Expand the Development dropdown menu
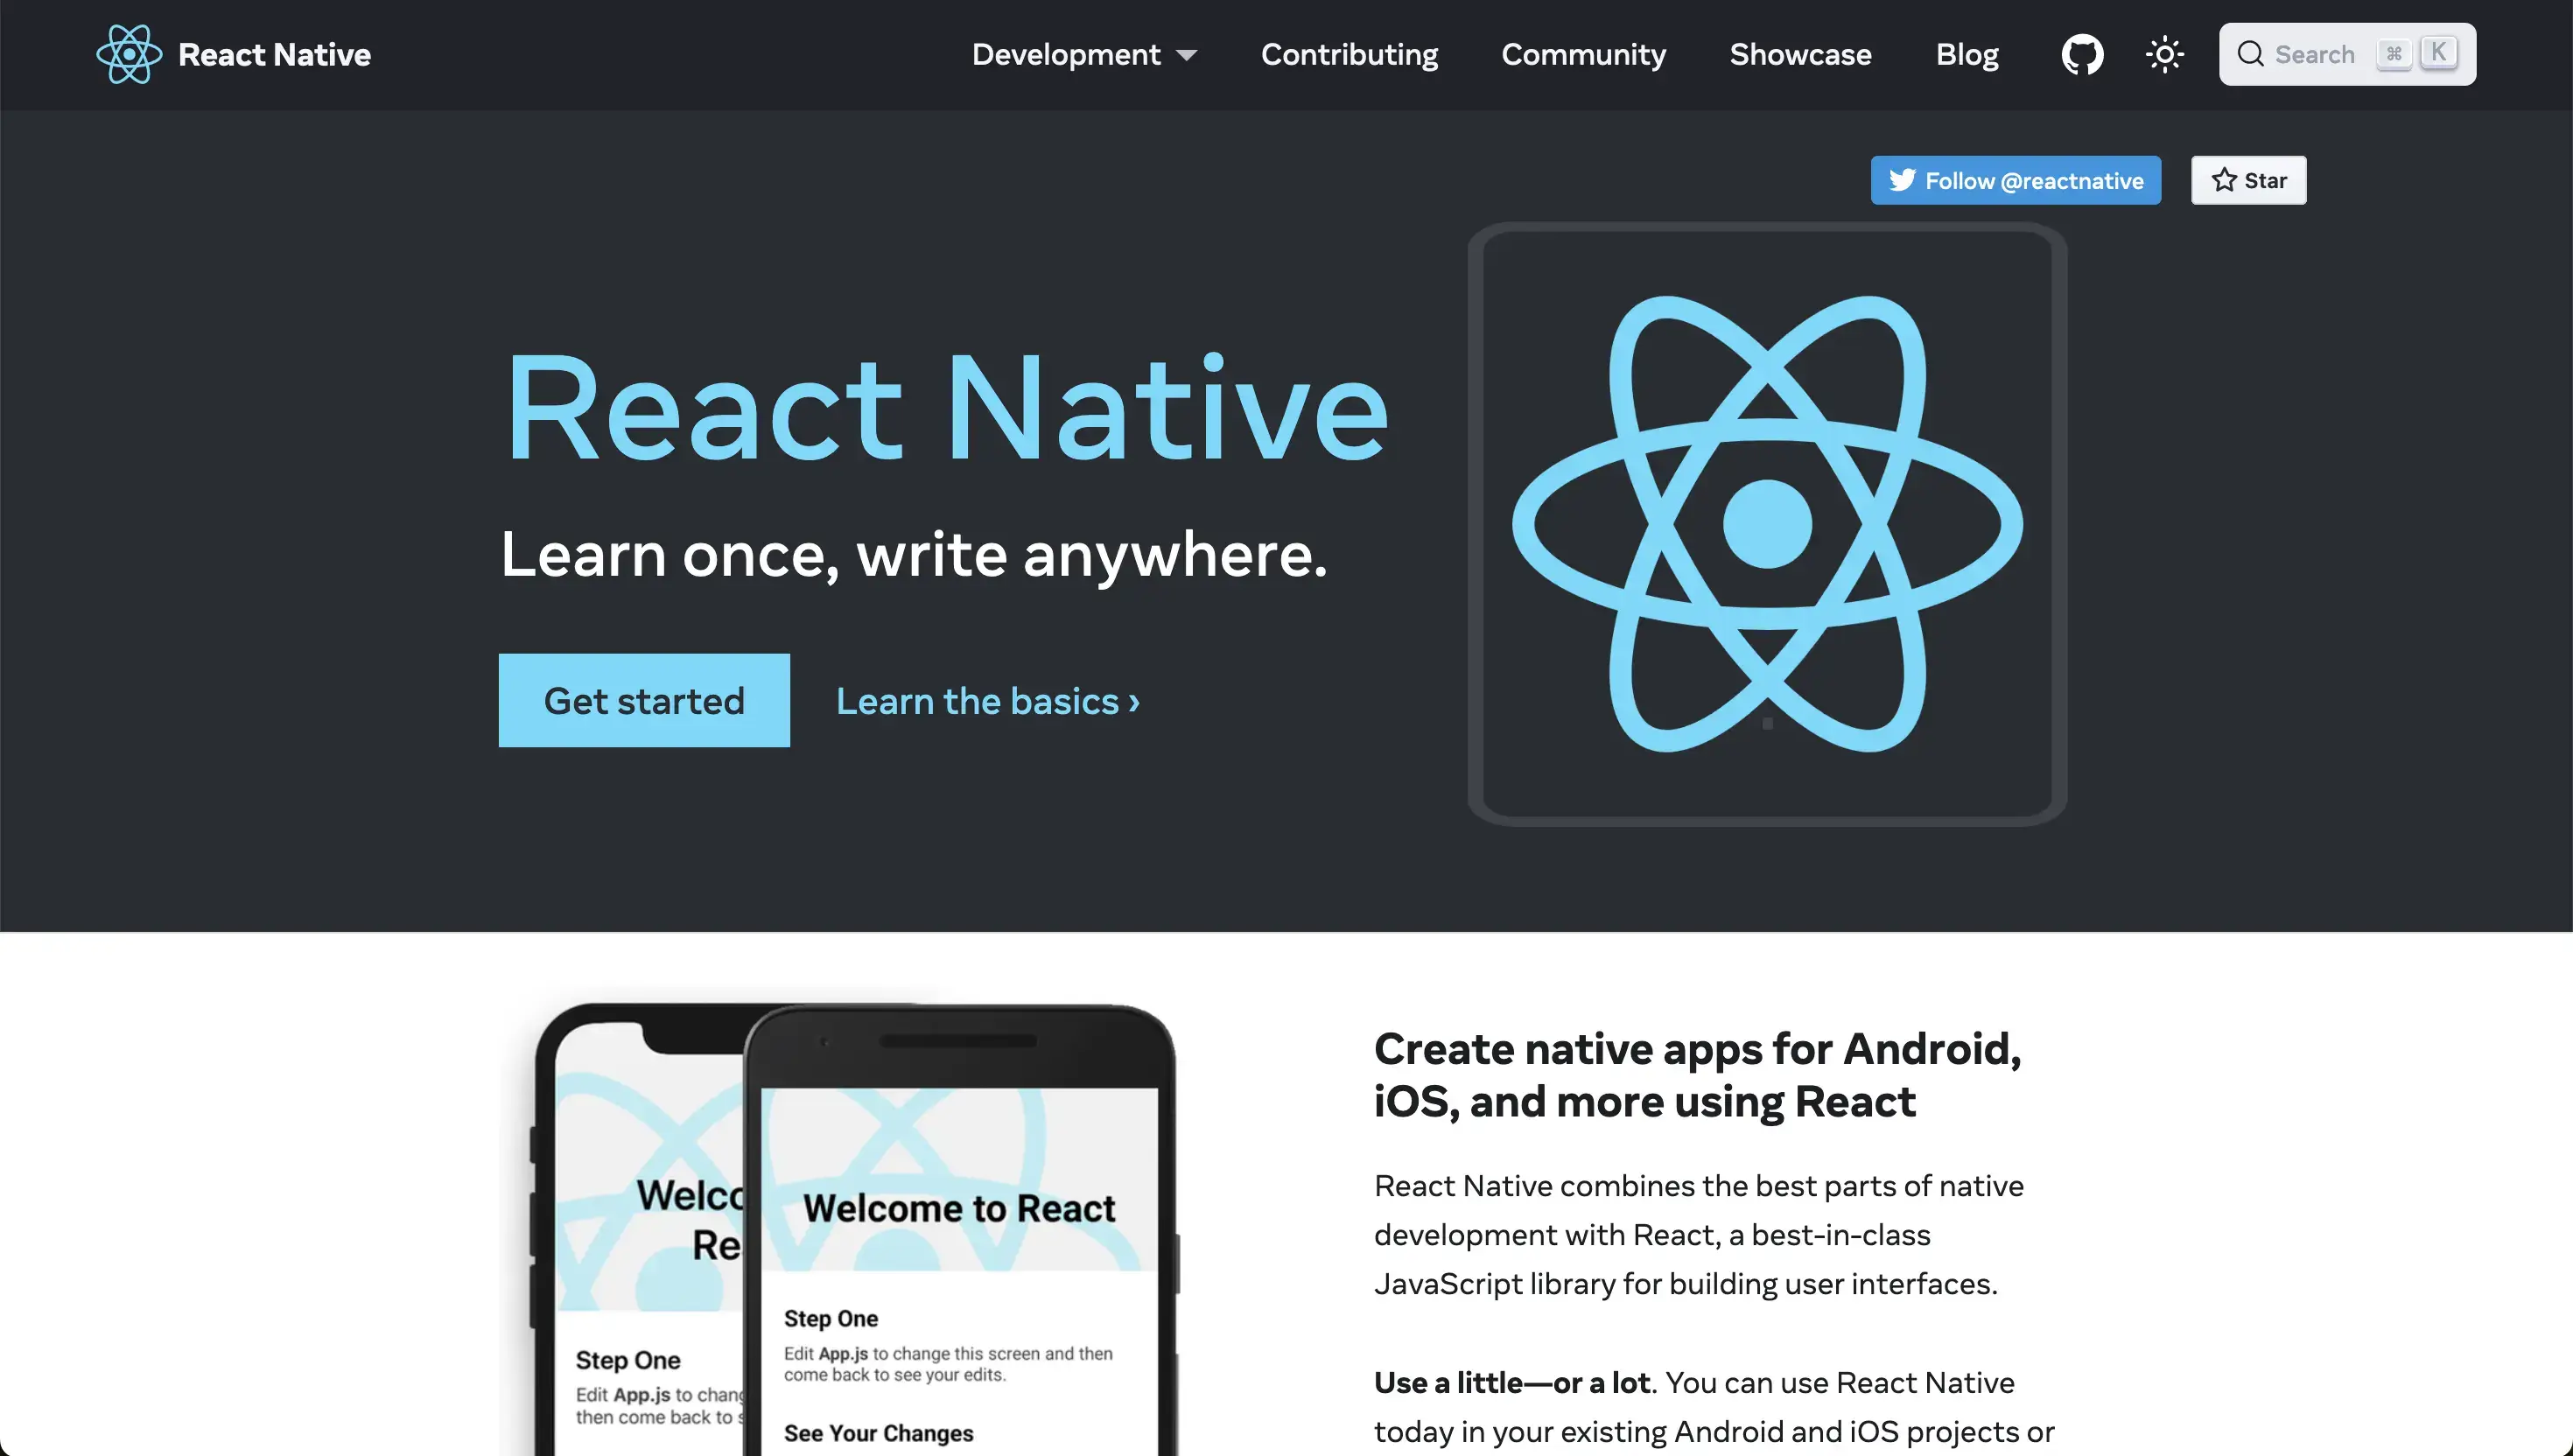This screenshot has width=2573, height=1456. point(1084,54)
